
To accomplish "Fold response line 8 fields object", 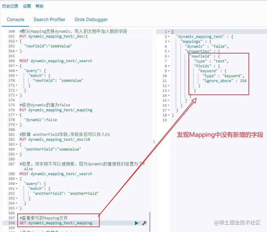I will (169, 66).
